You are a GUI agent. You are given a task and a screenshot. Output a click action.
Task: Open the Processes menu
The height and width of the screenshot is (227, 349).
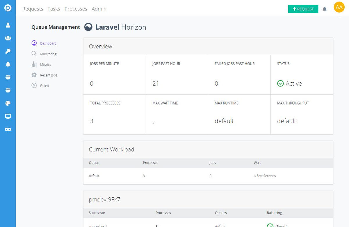[x=76, y=9]
